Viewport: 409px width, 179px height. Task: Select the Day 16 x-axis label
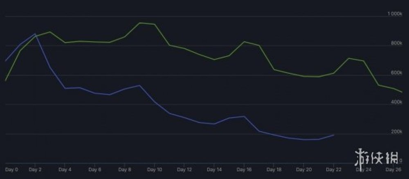pyautogui.click(x=244, y=169)
